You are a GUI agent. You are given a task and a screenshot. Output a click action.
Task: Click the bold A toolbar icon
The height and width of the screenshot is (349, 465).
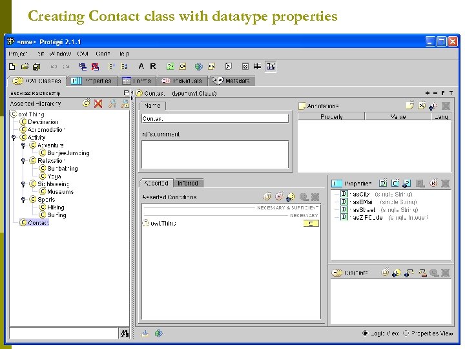click(141, 66)
